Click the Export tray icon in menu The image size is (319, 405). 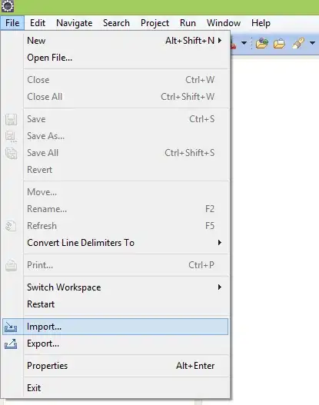tap(11, 344)
